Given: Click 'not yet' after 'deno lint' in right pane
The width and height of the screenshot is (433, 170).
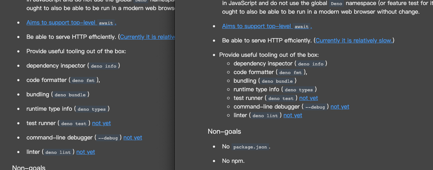Looking at the screenshot, I should 293,115.
